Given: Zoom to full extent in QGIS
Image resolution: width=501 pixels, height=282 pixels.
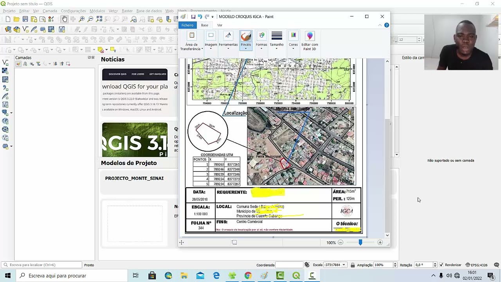Looking at the screenshot, I should (x=99, y=19).
